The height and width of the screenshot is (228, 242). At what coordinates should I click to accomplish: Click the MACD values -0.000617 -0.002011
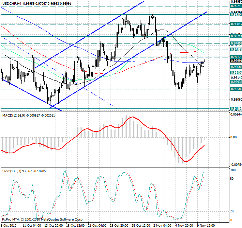click(x=40, y=116)
